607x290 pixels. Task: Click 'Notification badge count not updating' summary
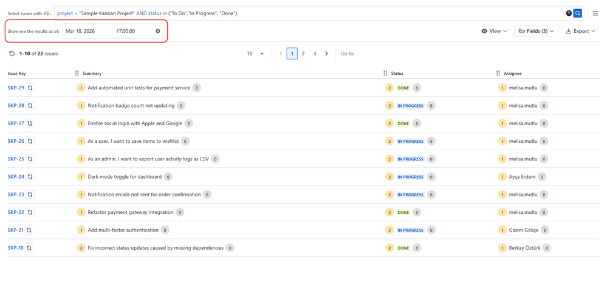131,105
